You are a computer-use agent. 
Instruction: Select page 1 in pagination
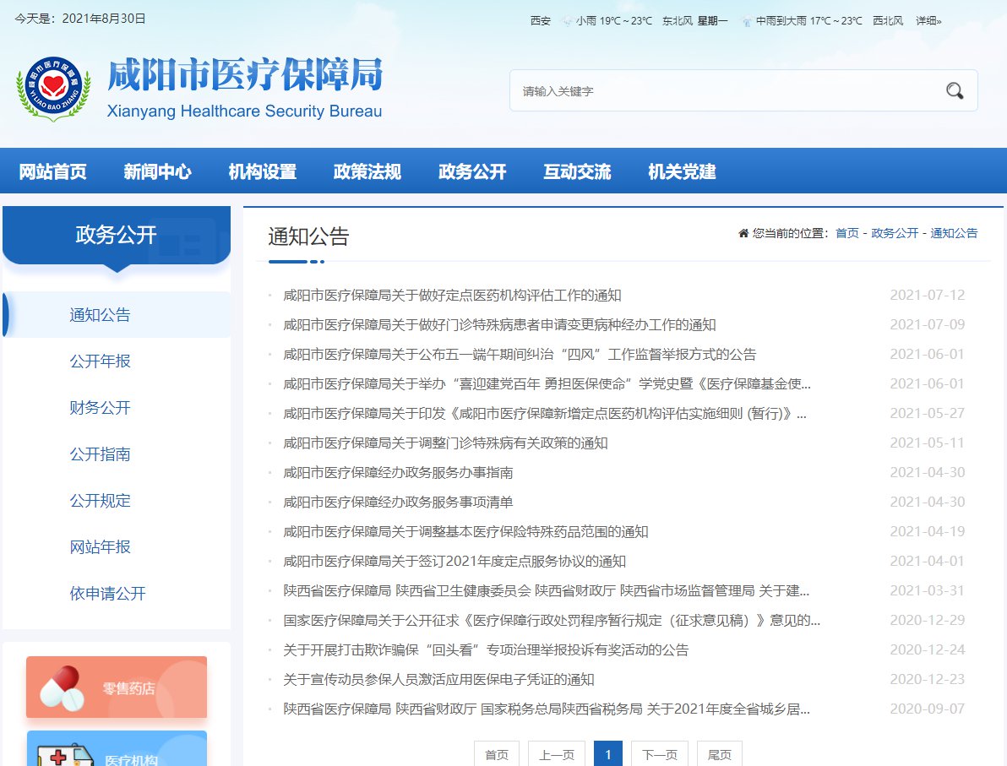coord(608,755)
